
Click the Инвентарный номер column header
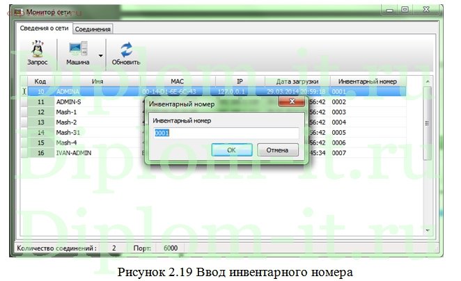368,81
